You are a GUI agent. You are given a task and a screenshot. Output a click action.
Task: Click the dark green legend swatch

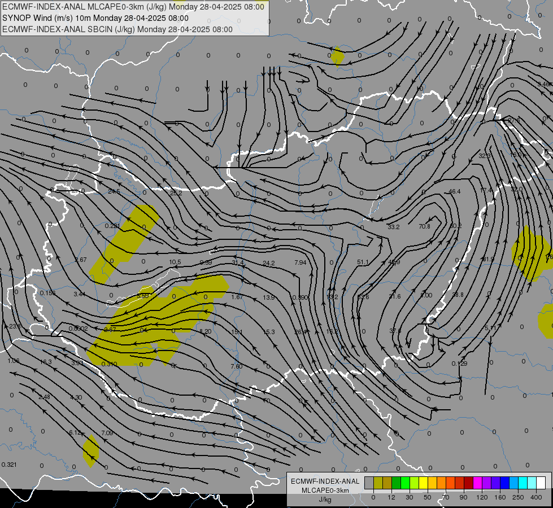click(x=397, y=483)
